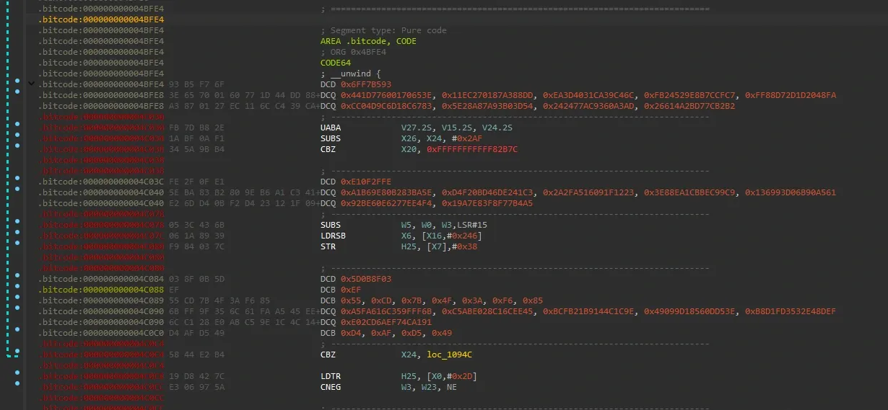Click the address .bitcode:000000000004C089
This screenshot has height=410, width=888.
click(101, 300)
